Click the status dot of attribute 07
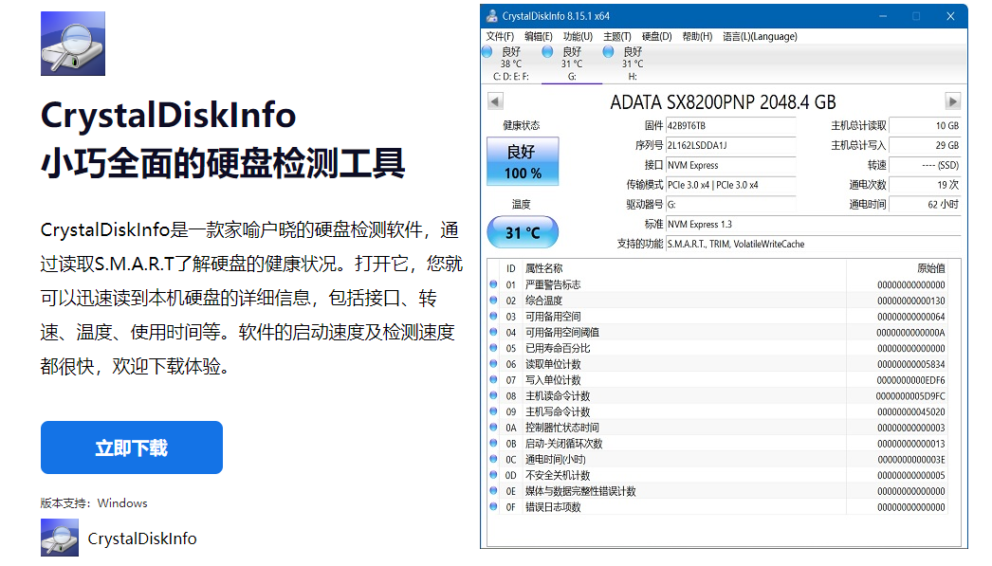 coord(493,379)
